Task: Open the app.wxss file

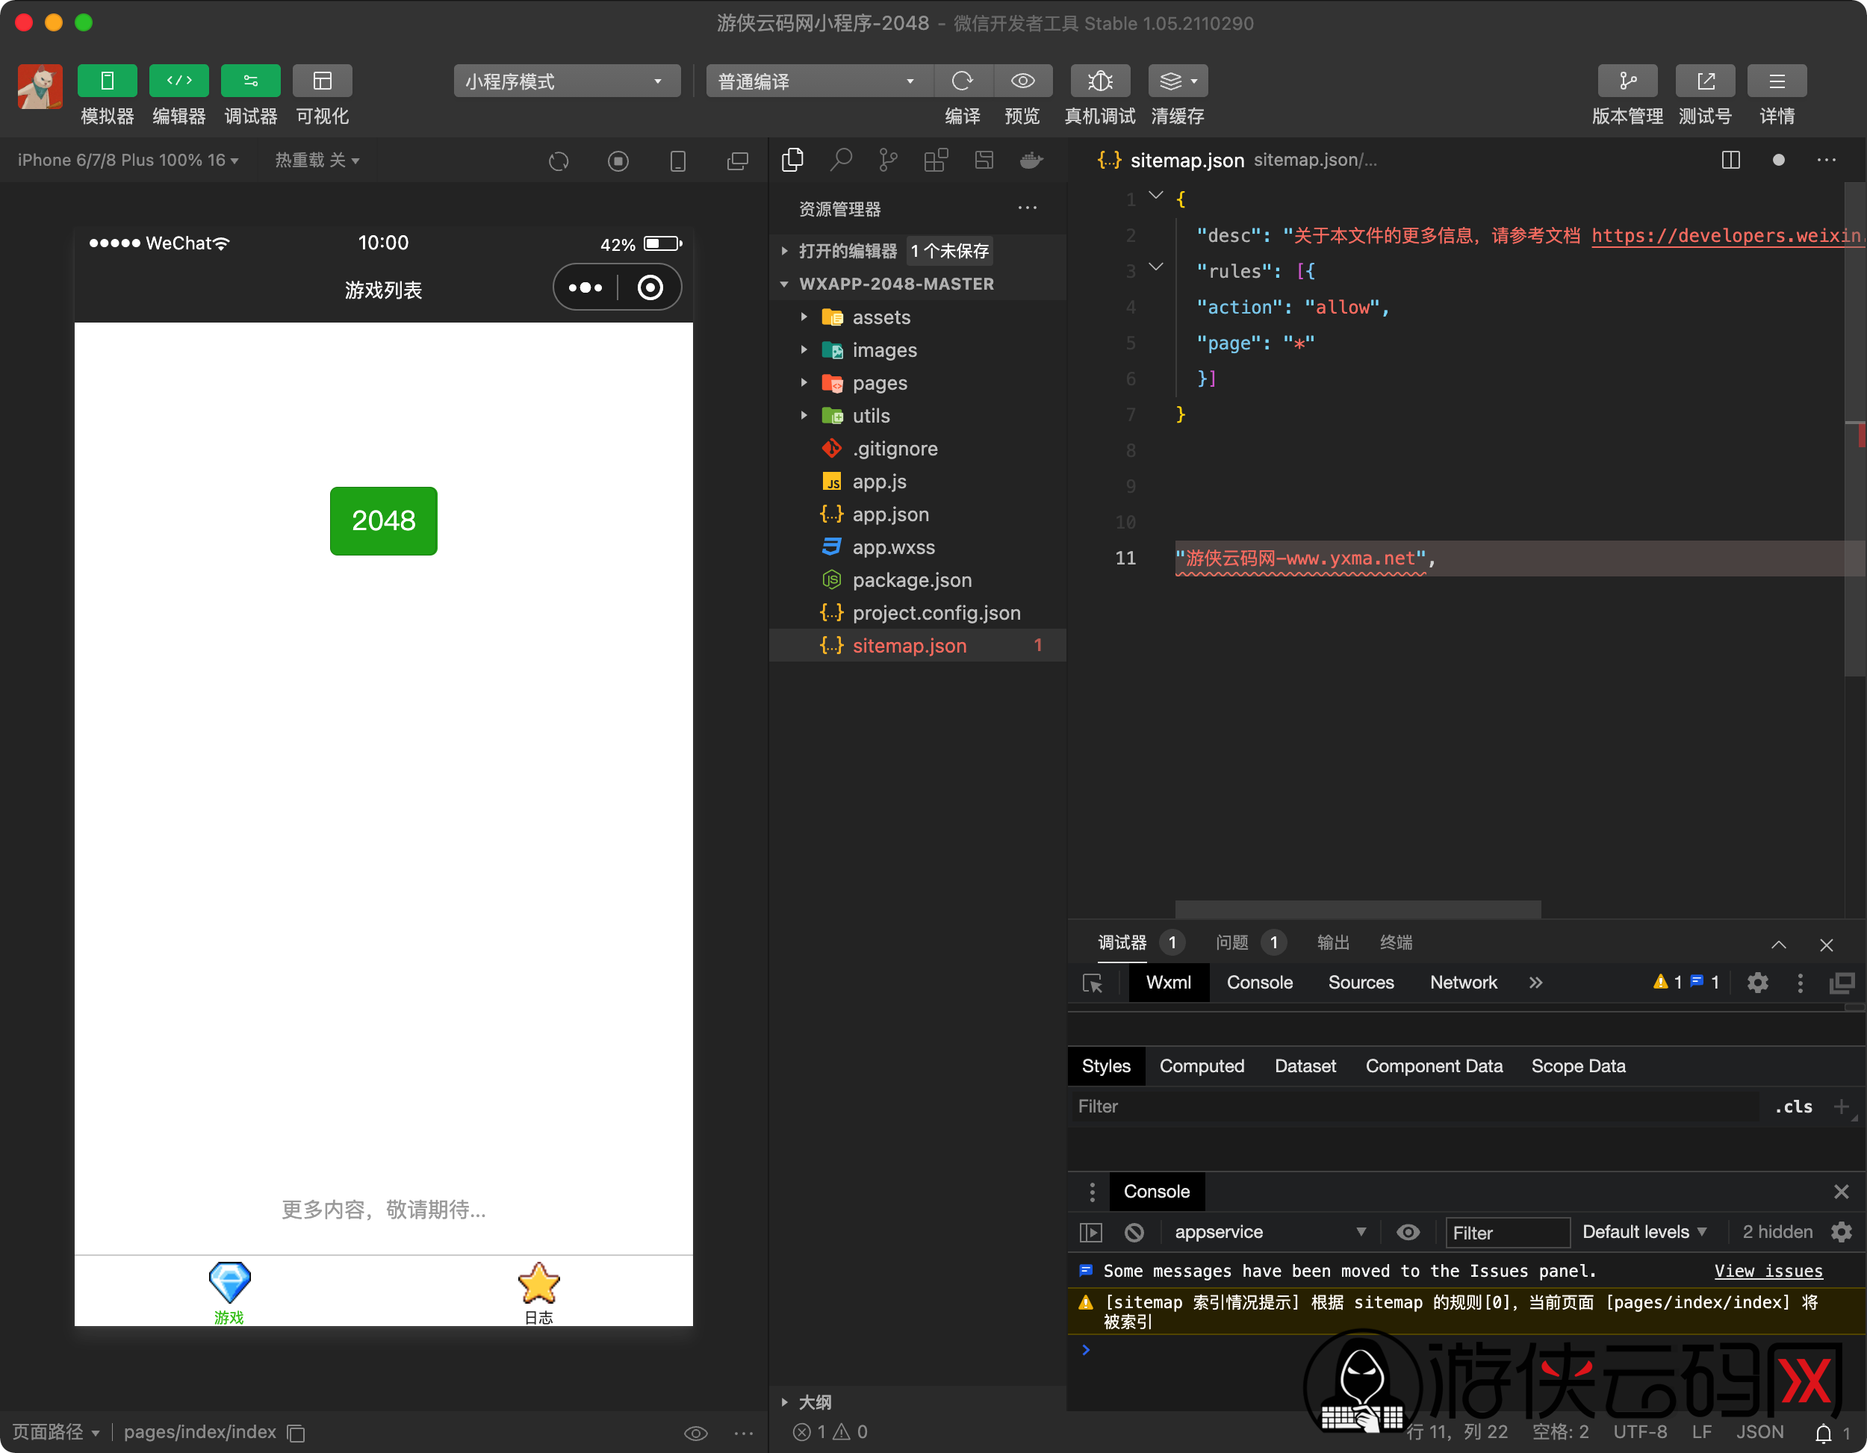Action: [918, 548]
